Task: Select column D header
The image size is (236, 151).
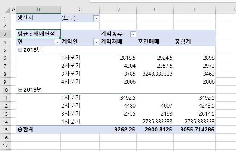Action: 118,9
